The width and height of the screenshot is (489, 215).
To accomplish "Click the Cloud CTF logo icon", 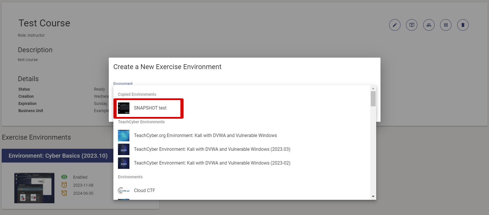I will click(124, 191).
